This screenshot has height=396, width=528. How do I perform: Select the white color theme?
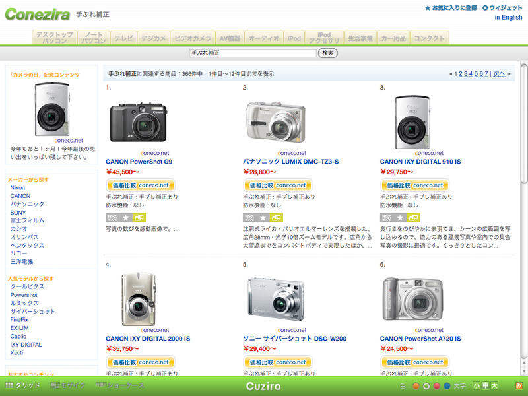426,386
